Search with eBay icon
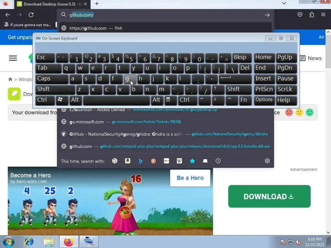Image resolution: width=331 pixels, height=248 pixels. [166, 161]
